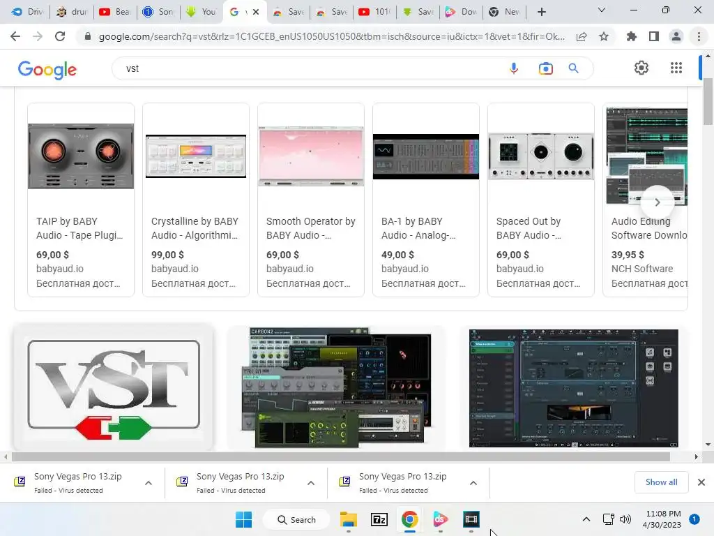
Task: Open Crystalline by BABY Audio product
Action: click(x=196, y=200)
